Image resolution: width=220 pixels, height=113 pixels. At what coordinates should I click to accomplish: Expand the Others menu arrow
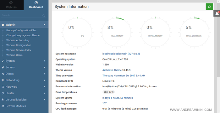(x=45, y=74)
